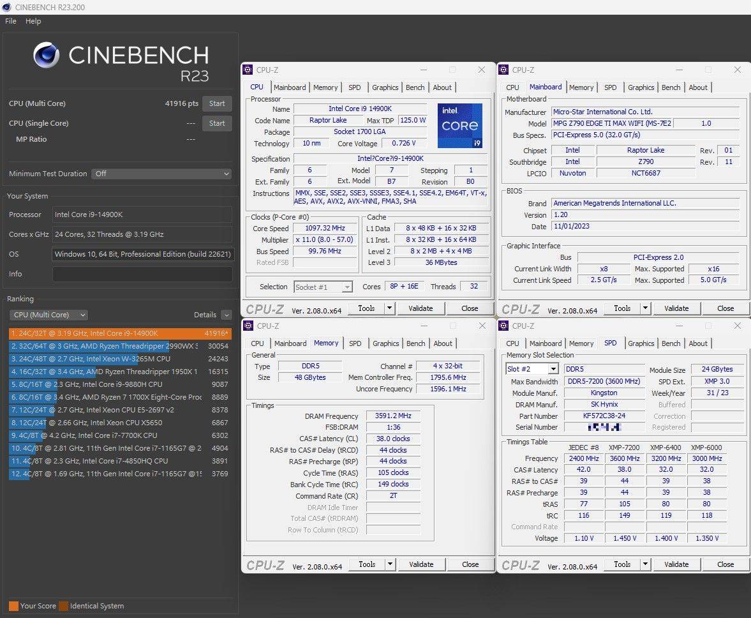Image resolution: width=751 pixels, height=618 pixels.
Task: Open Tools dropdown arrow in CPU window
Action: 390,308
